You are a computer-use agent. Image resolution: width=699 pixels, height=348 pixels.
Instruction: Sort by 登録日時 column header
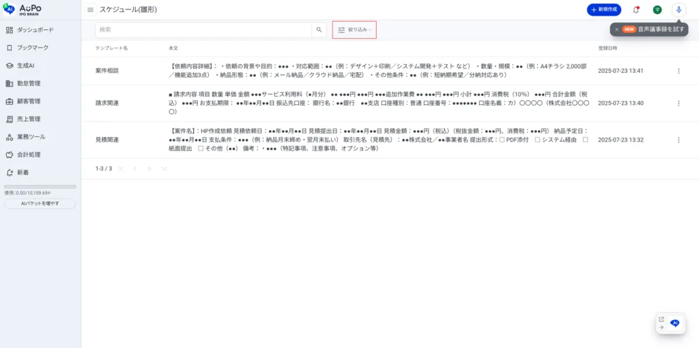(608, 48)
